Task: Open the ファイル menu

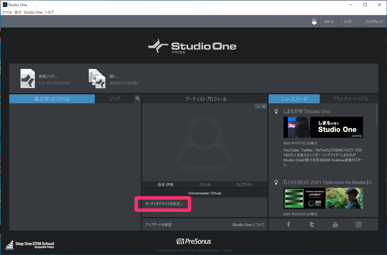Action: [7, 12]
